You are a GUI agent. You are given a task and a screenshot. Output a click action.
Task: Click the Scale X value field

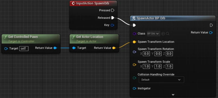tap(146, 67)
